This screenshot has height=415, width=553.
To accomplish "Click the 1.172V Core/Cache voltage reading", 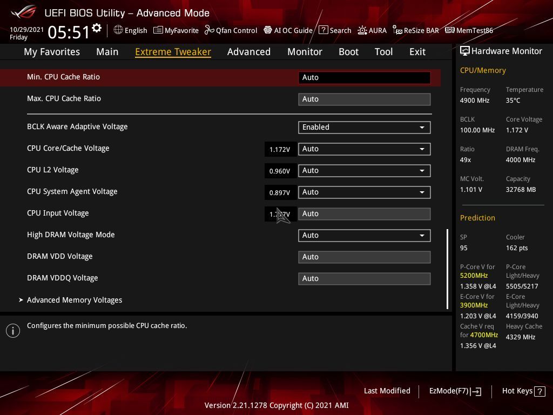I will [280, 150].
